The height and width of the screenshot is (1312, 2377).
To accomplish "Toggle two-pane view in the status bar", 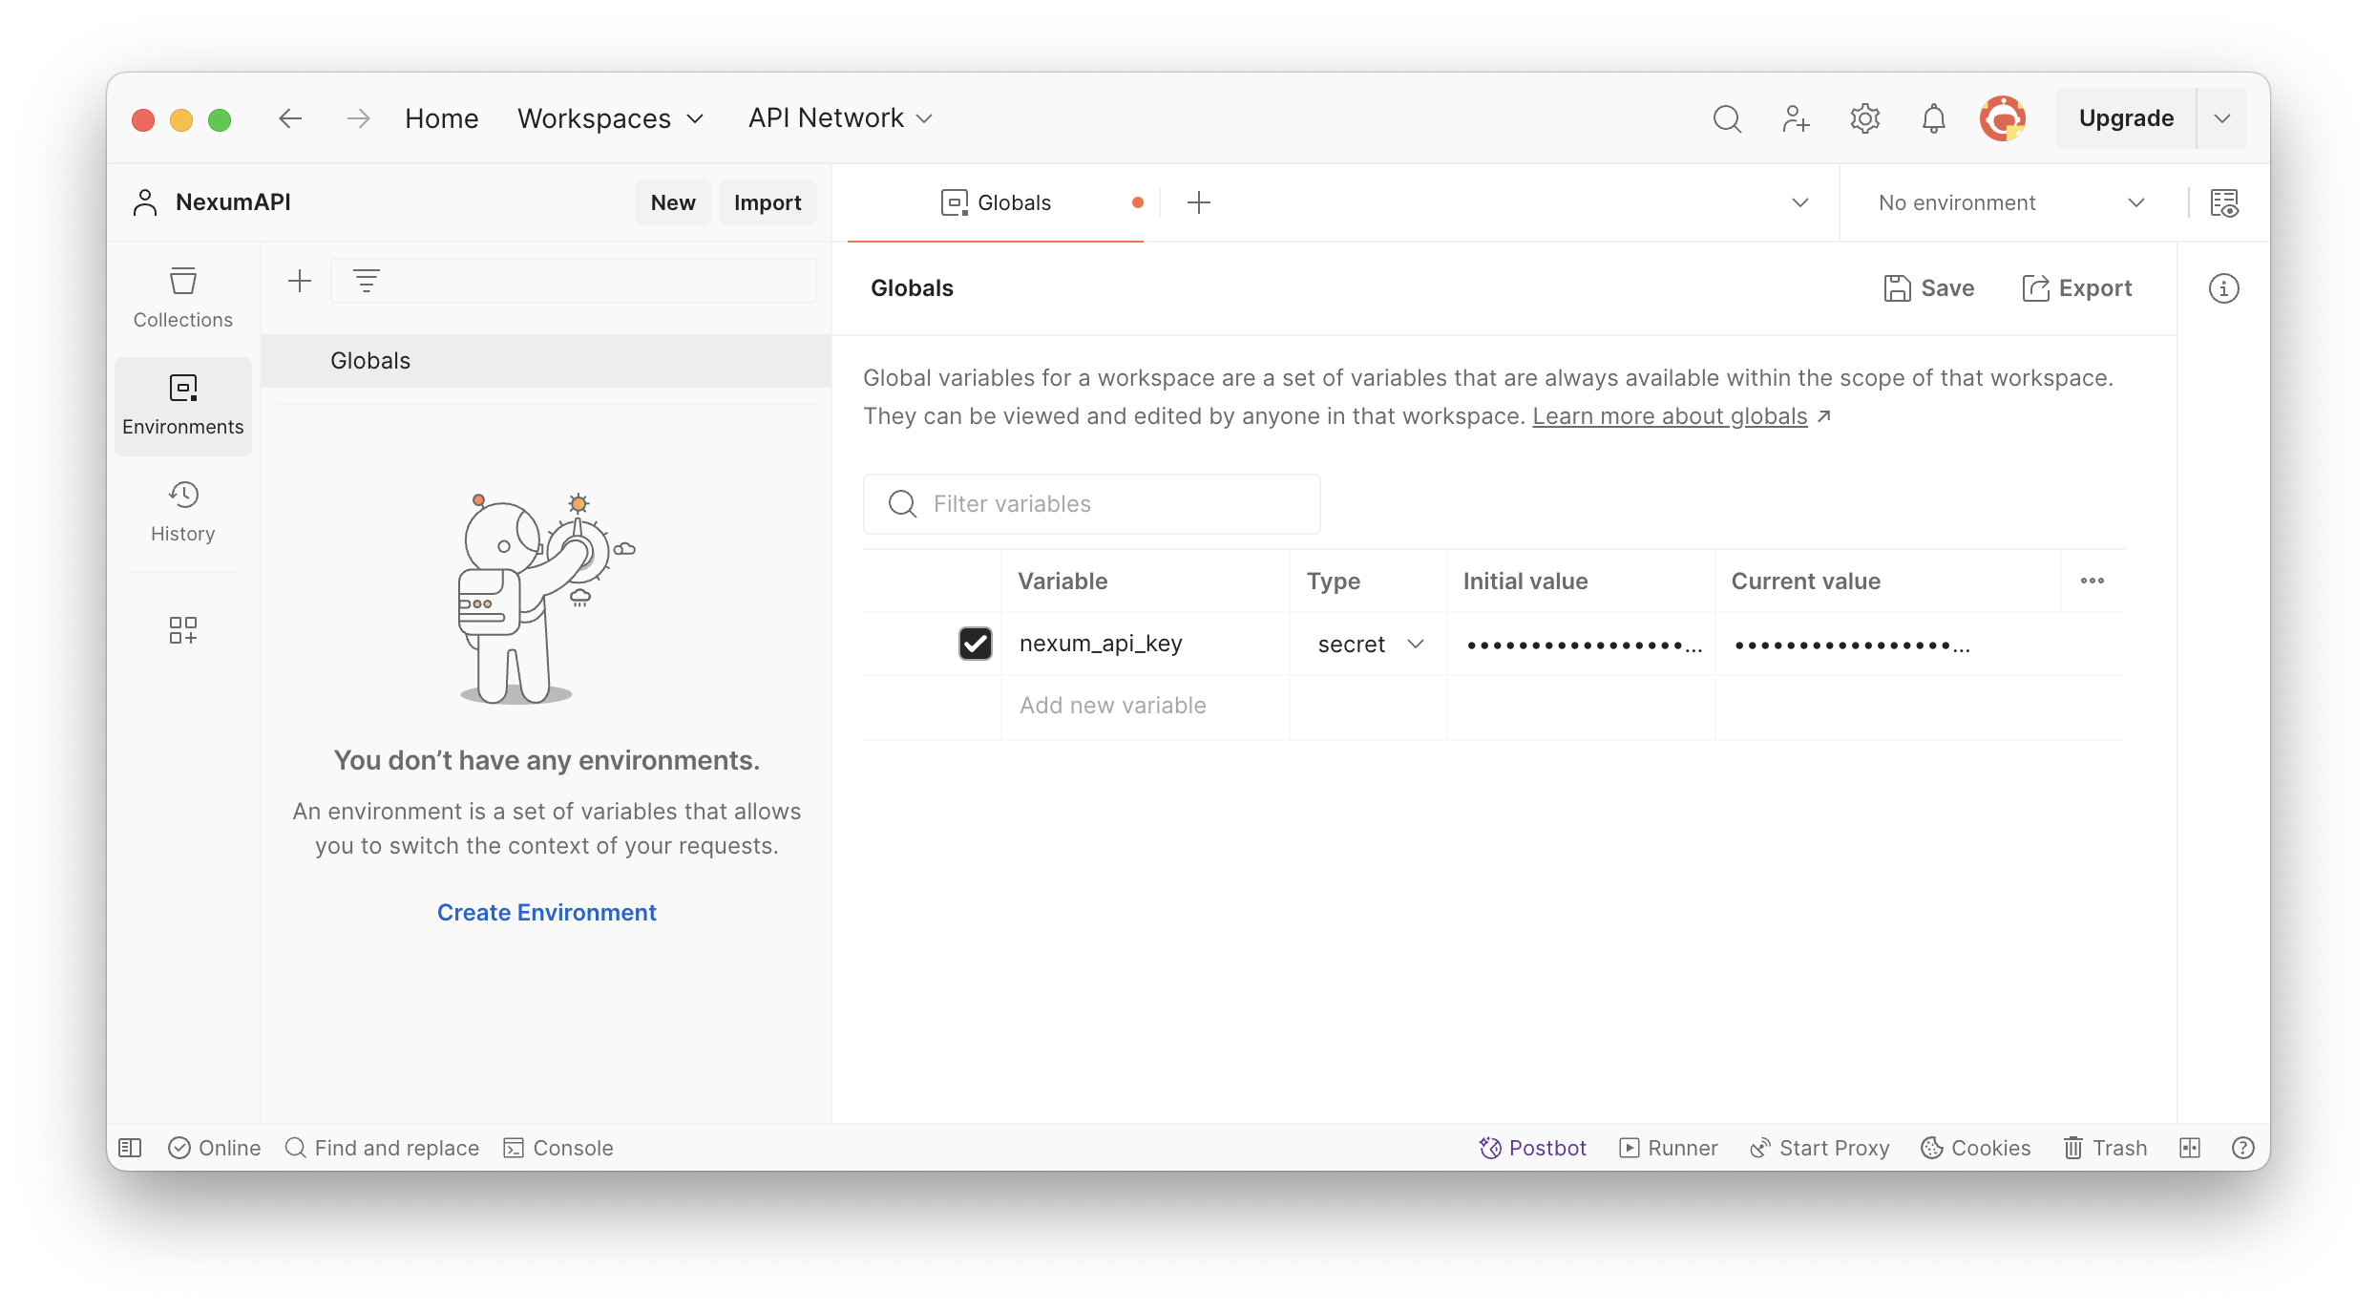I will (2190, 1148).
